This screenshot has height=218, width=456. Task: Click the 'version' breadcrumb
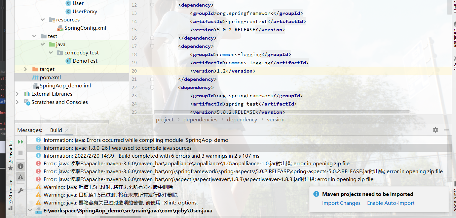click(x=276, y=120)
